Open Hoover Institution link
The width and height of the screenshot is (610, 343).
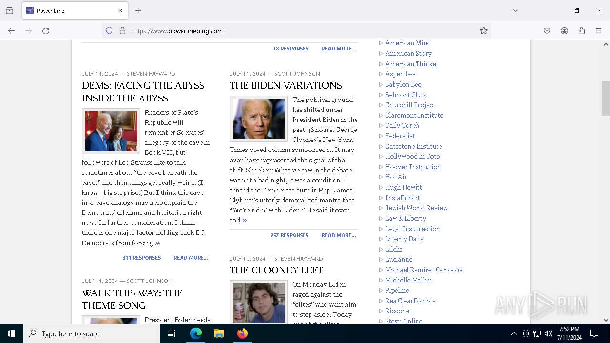tap(413, 167)
